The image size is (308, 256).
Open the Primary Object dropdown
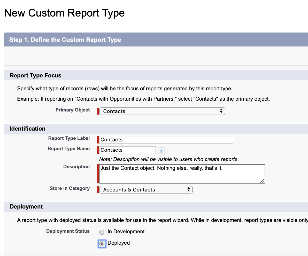coord(162,111)
